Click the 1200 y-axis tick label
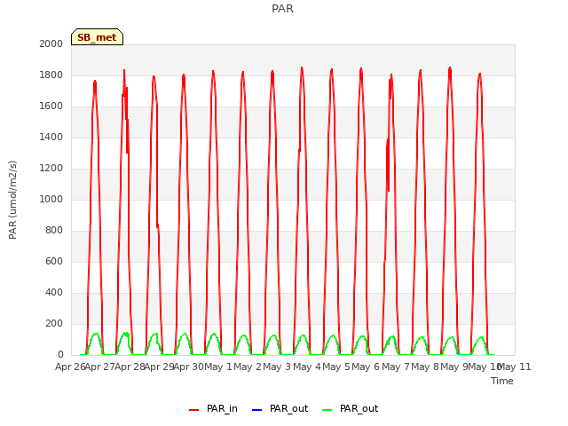Screen dimensions: 568x426 [51, 169]
